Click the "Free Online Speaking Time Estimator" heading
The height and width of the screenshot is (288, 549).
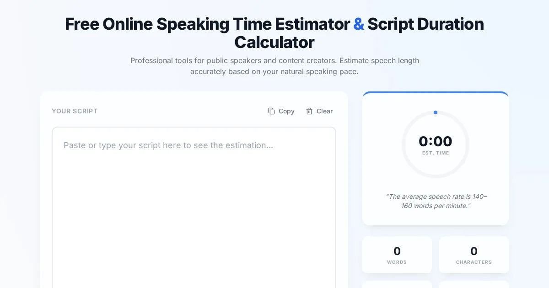coord(208,24)
